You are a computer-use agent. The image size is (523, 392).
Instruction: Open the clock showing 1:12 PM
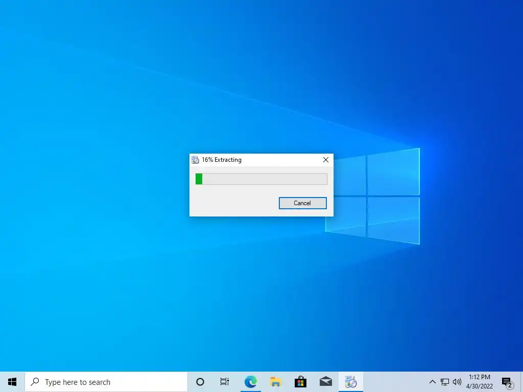[x=479, y=382]
